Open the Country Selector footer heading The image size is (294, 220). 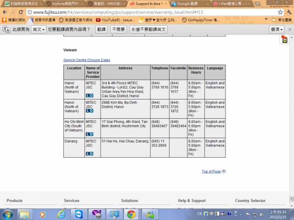tap(250, 201)
